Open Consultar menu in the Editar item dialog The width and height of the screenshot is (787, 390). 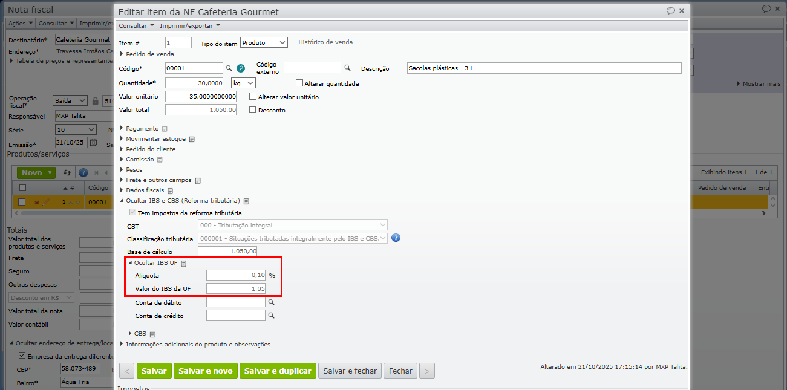pyautogui.click(x=137, y=25)
